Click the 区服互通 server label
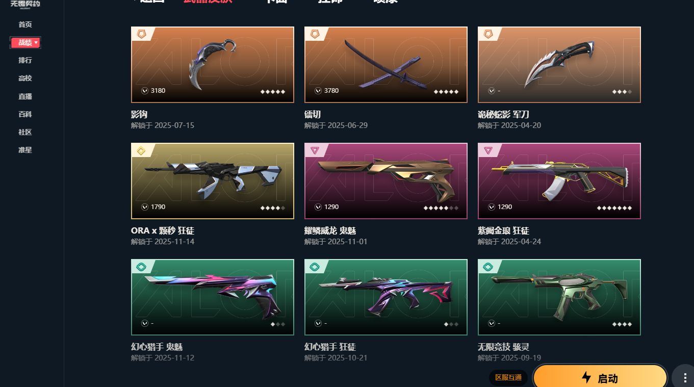 [508, 377]
